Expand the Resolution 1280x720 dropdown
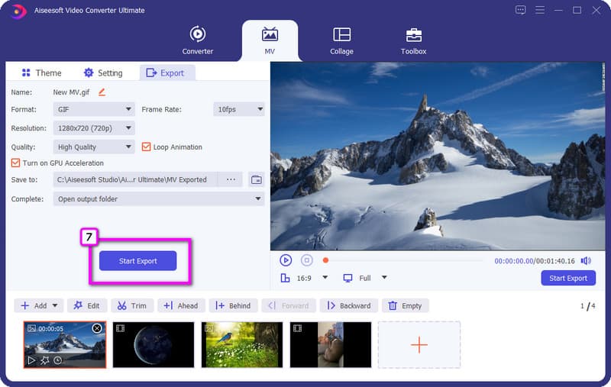This screenshot has width=611, height=387. 94,128
